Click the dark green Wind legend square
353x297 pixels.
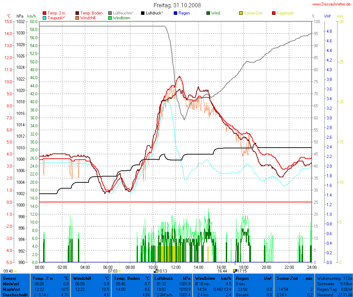[x=208, y=13]
